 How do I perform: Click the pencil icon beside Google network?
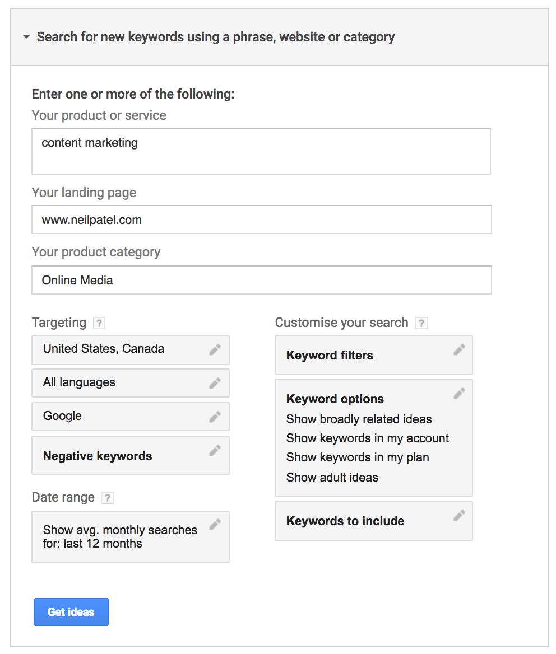pos(215,417)
